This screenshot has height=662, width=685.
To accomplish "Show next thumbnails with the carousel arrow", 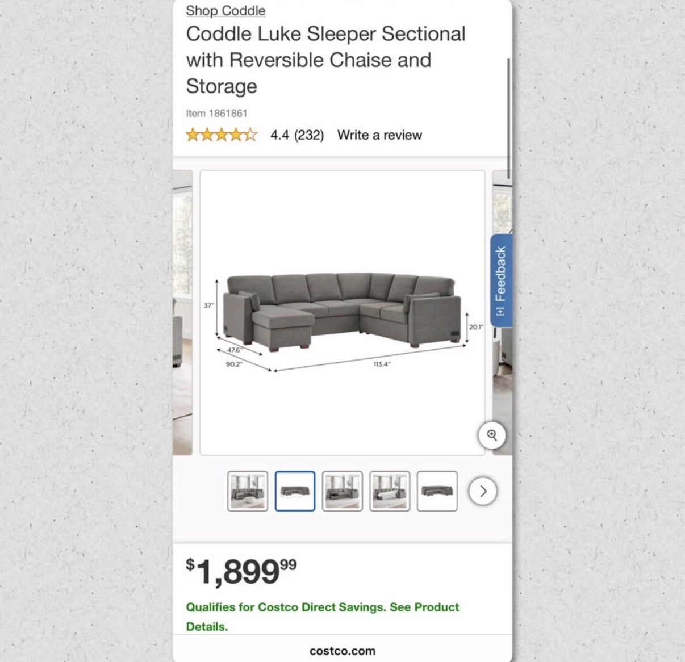I will point(483,491).
